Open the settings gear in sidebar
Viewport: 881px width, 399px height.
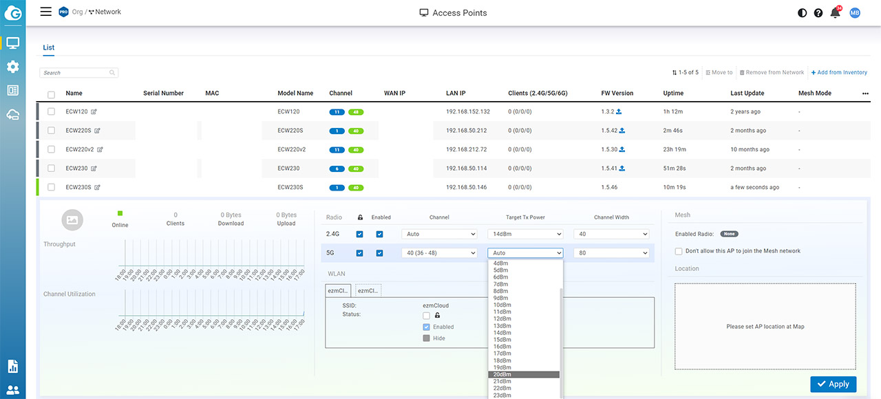[x=12, y=67]
